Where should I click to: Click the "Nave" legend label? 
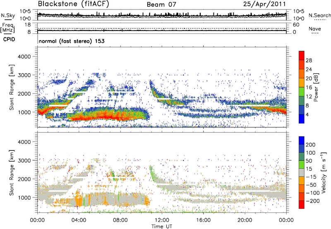point(315,29)
